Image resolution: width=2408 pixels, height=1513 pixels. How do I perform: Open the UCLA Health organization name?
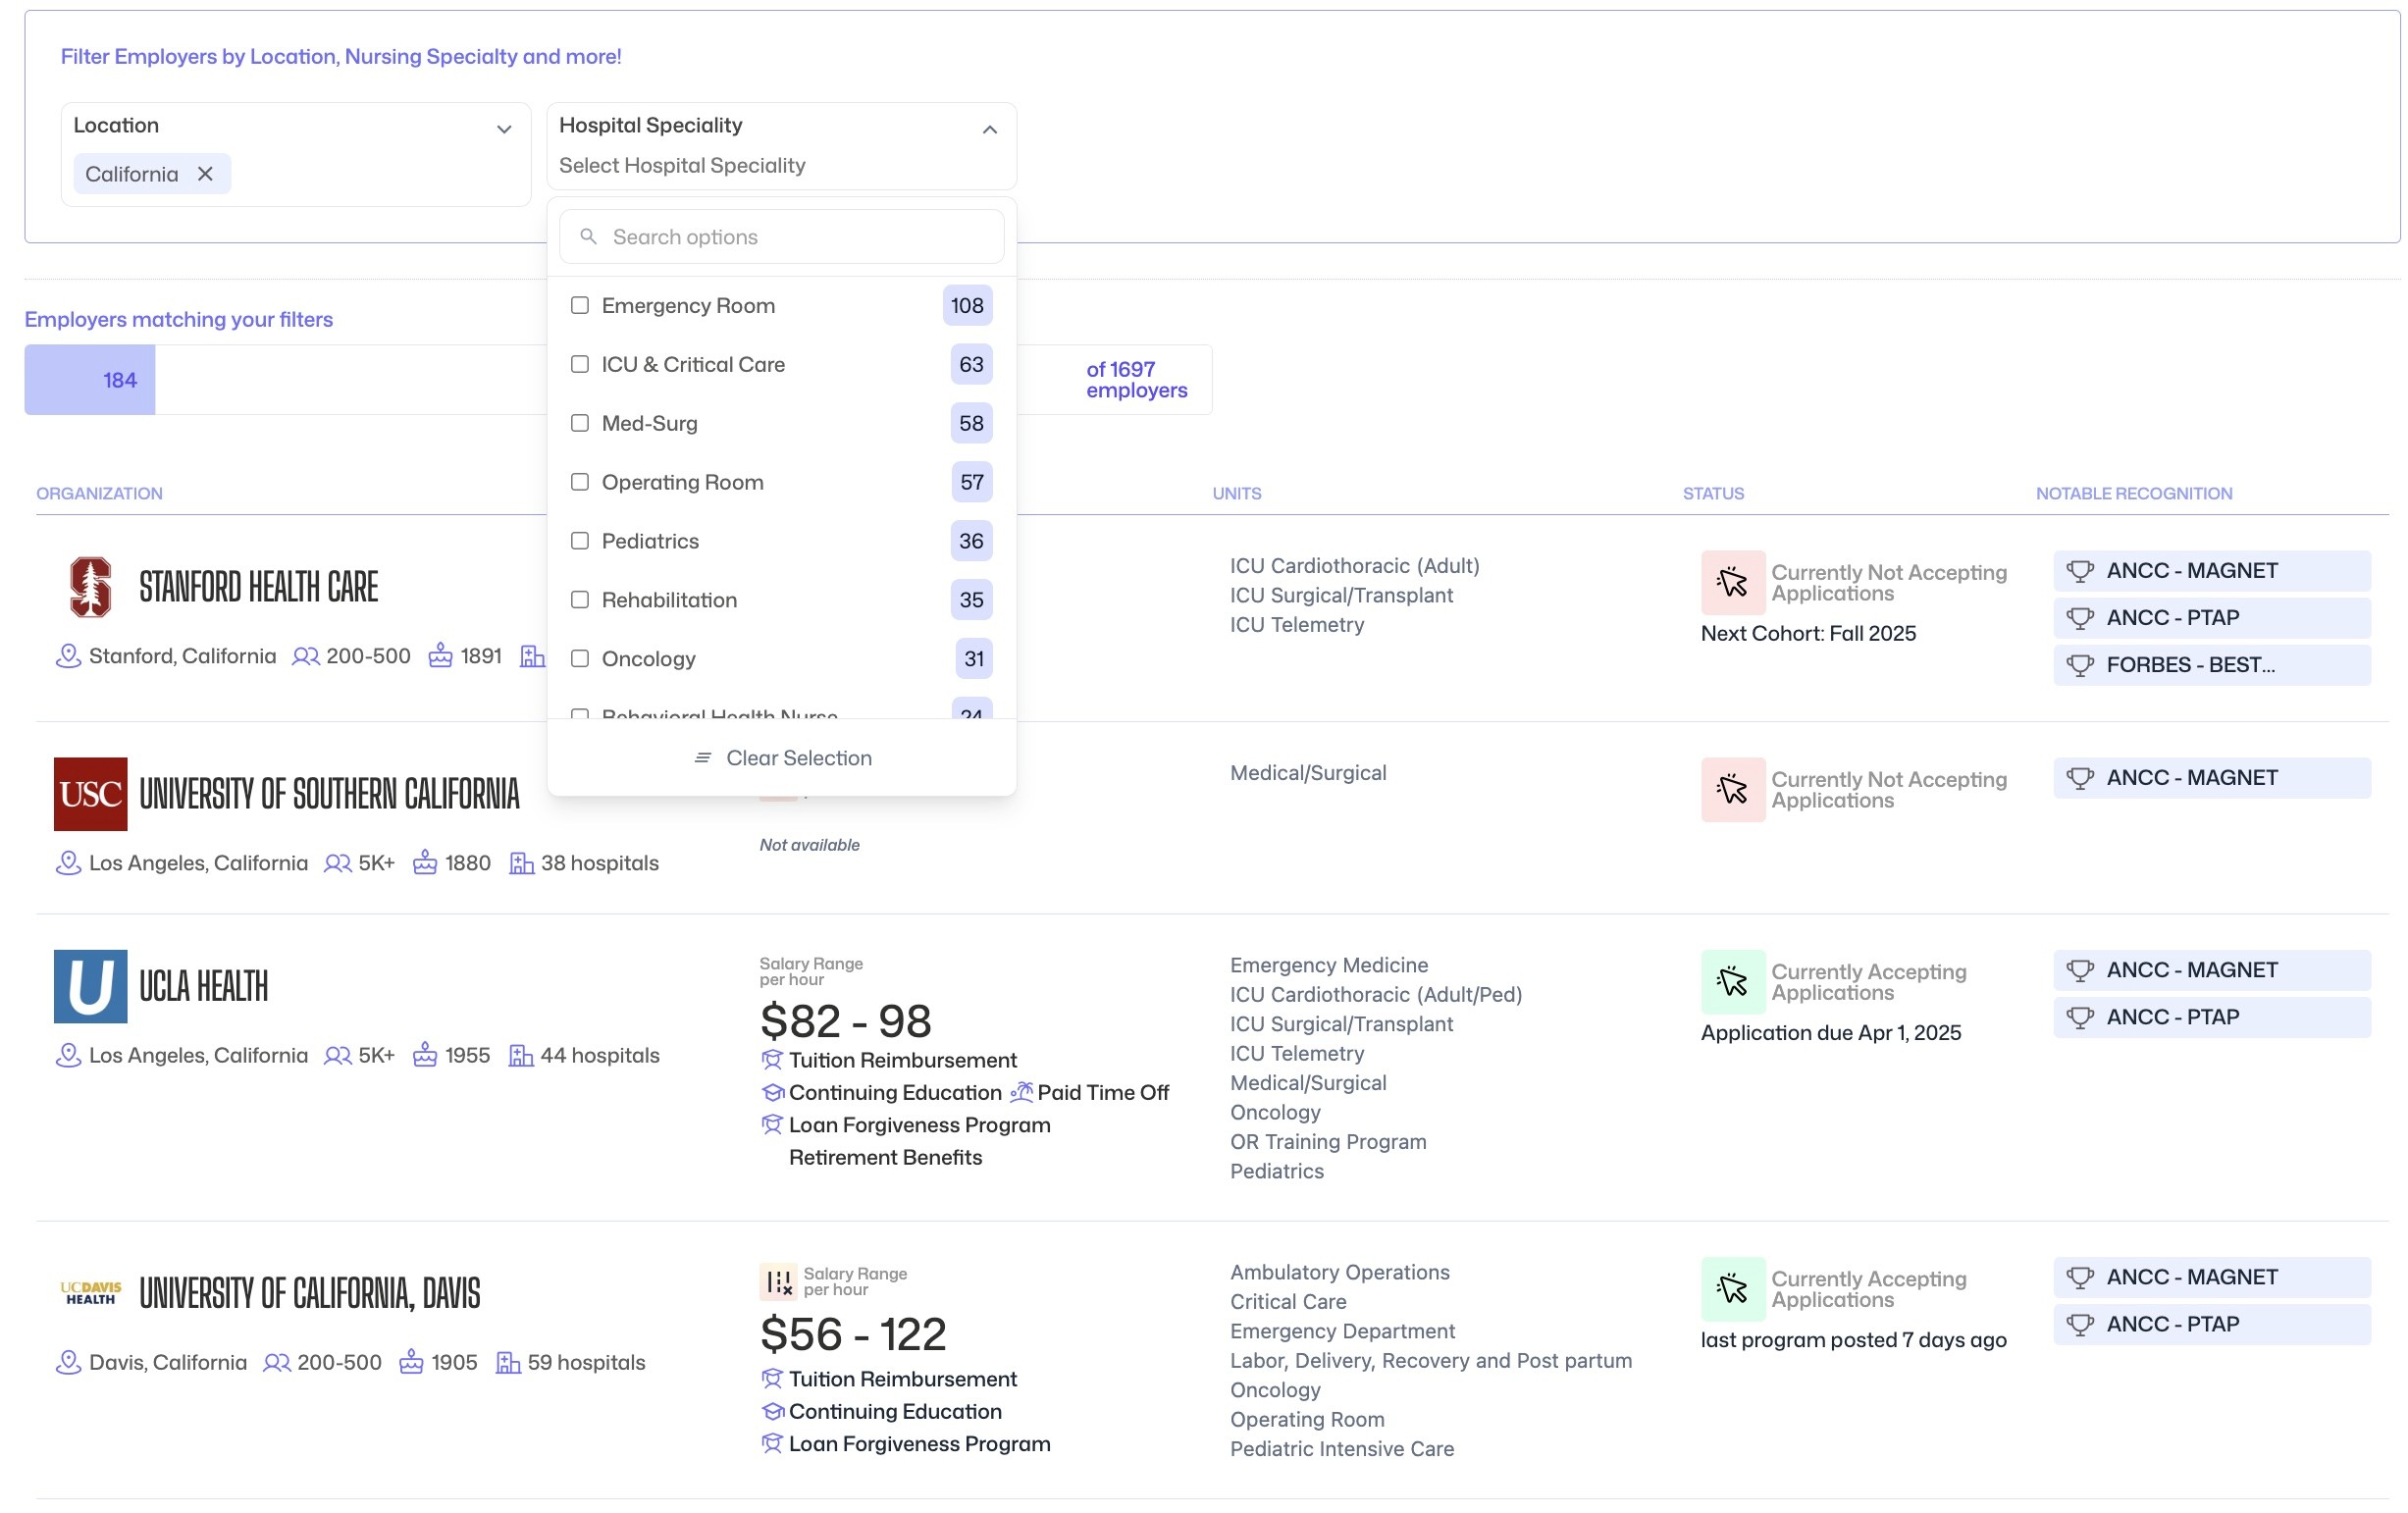coord(203,986)
